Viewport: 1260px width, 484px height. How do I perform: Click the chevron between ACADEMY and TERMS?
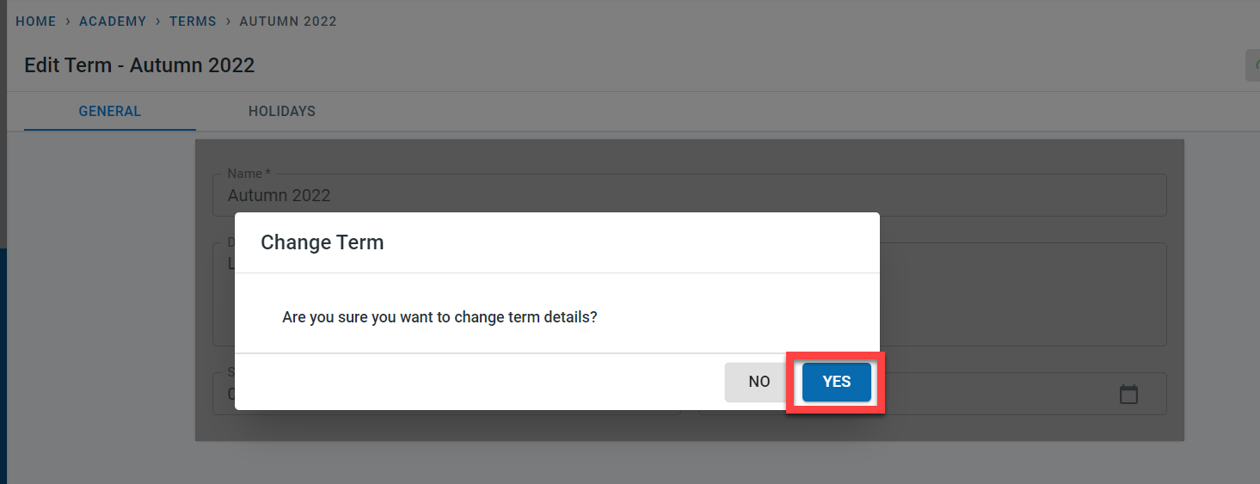(158, 21)
